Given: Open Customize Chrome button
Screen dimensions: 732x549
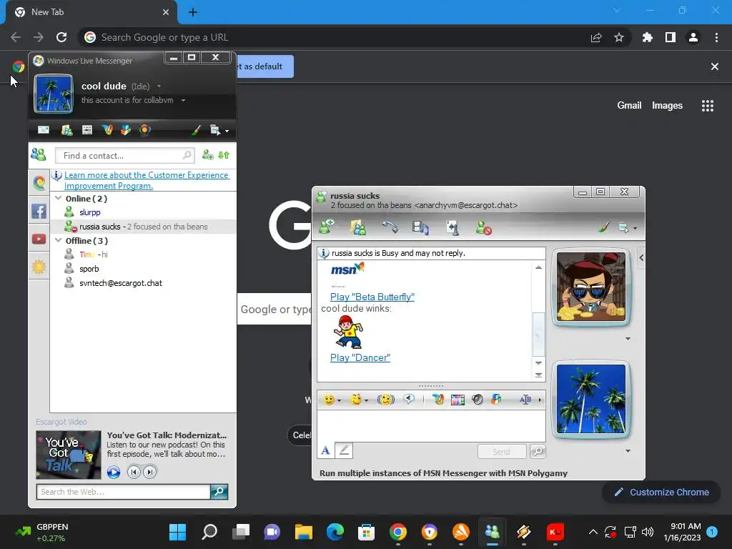Looking at the screenshot, I should [x=661, y=492].
